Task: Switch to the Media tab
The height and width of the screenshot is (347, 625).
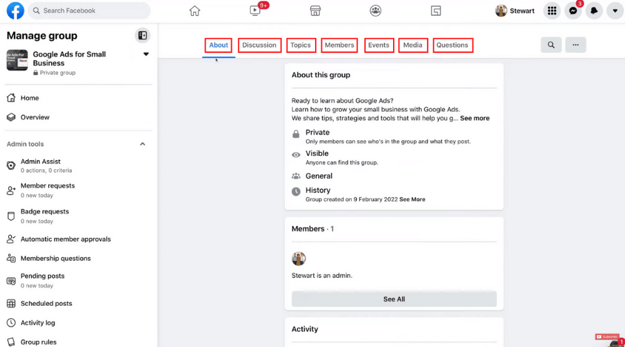Action: [x=413, y=46]
